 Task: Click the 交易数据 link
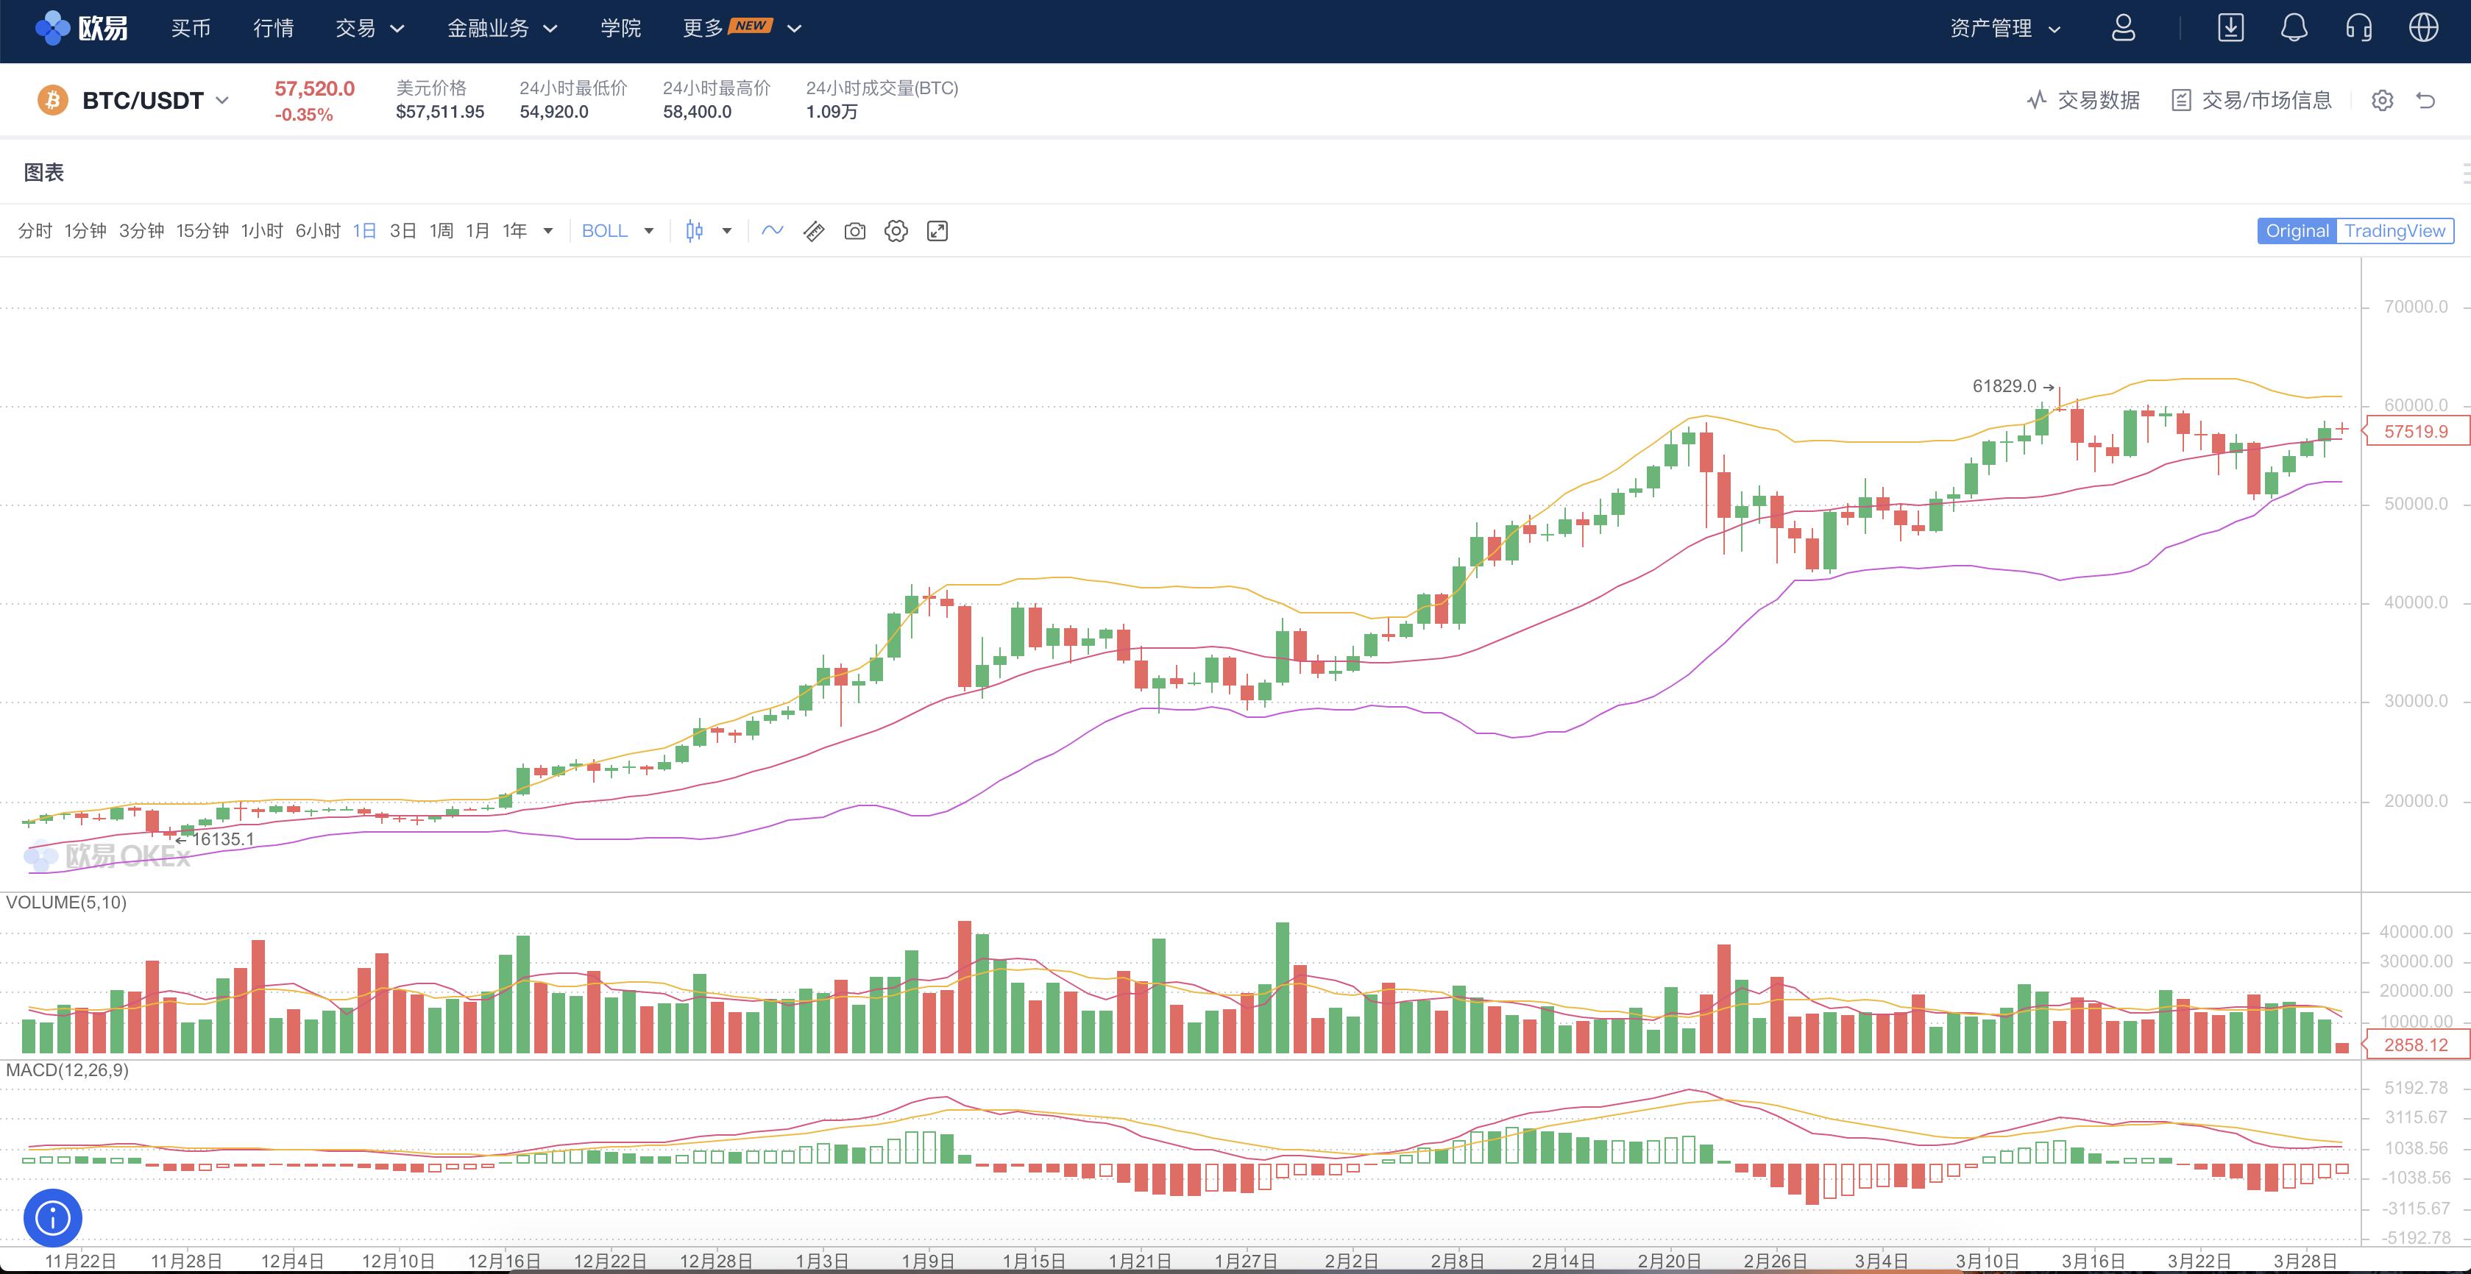pyautogui.click(x=2083, y=101)
